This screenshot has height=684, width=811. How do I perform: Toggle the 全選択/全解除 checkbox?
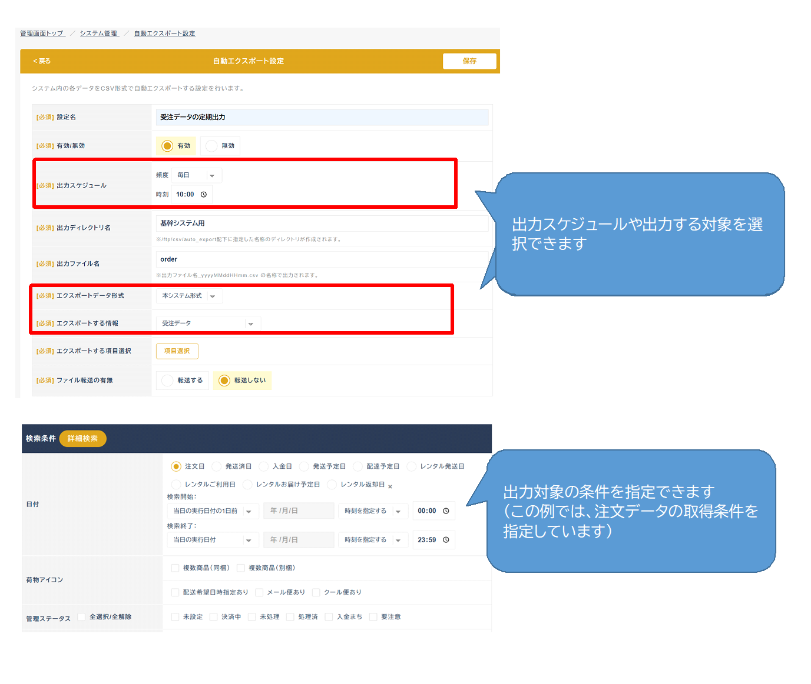click(82, 617)
